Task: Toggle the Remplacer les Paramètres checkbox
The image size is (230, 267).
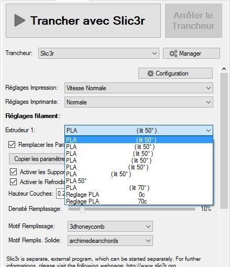Action: 12,145
